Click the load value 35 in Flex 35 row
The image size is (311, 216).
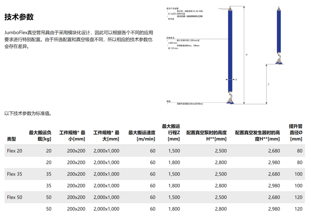[48, 174]
